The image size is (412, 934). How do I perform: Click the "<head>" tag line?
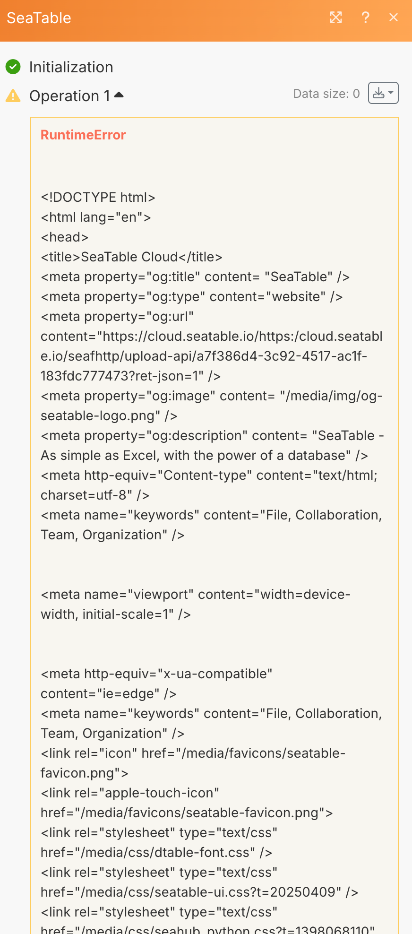pos(65,237)
